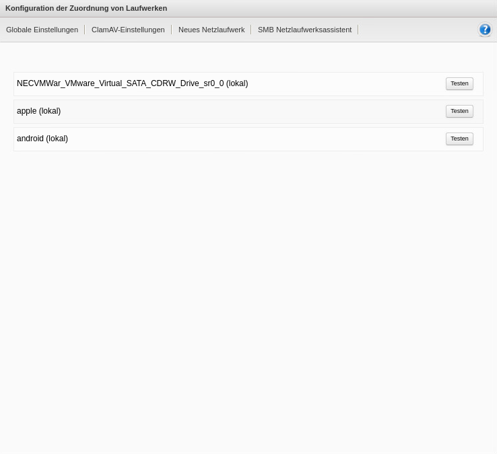This screenshot has width=497, height=454.
Task: Click the word Neues in the toolbar
Action: click(189, 30)
